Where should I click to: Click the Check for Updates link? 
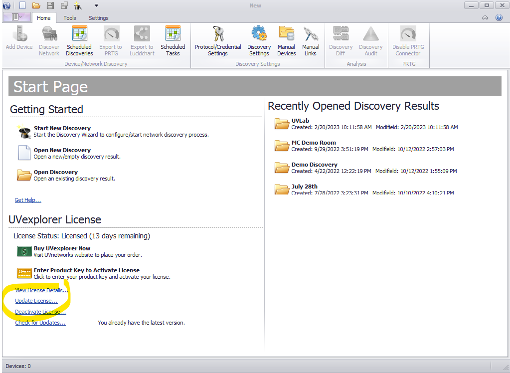[x=40, y=323]
